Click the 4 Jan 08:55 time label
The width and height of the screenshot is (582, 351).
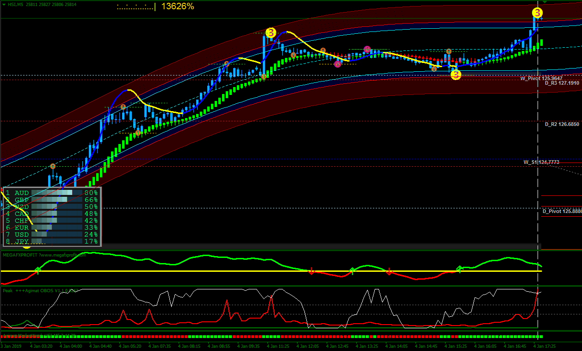(x=219, y=346)
